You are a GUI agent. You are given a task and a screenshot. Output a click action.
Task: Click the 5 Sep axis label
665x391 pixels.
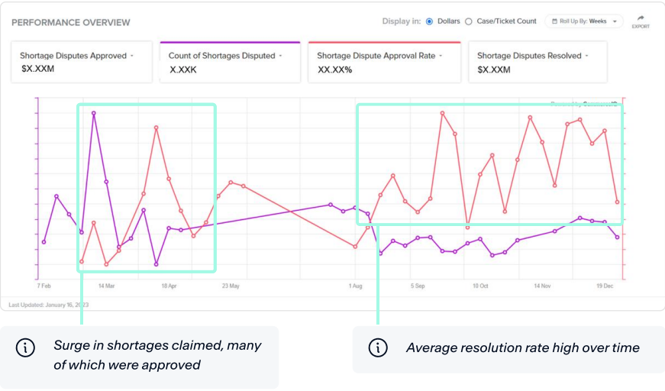418,286
